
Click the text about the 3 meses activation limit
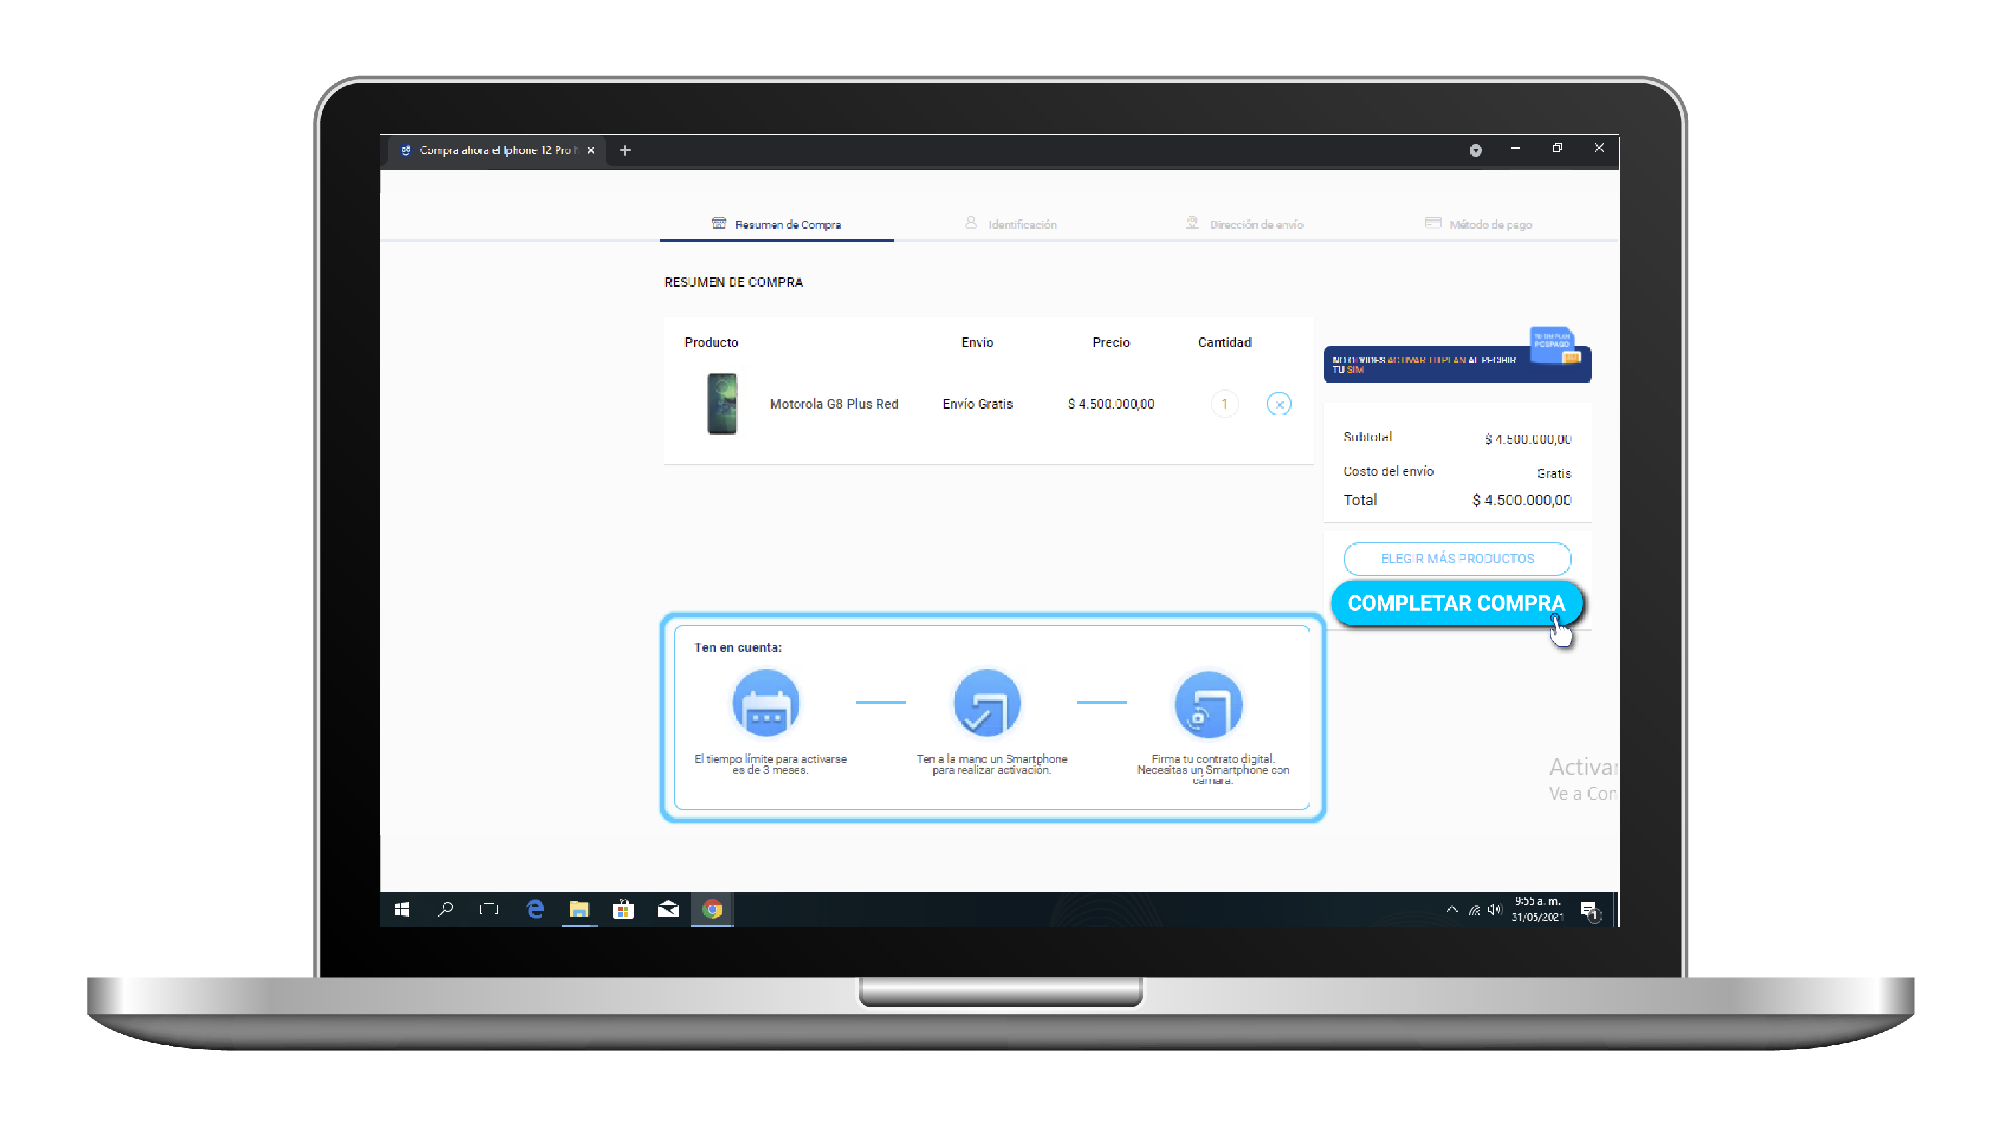coord(770,765)
